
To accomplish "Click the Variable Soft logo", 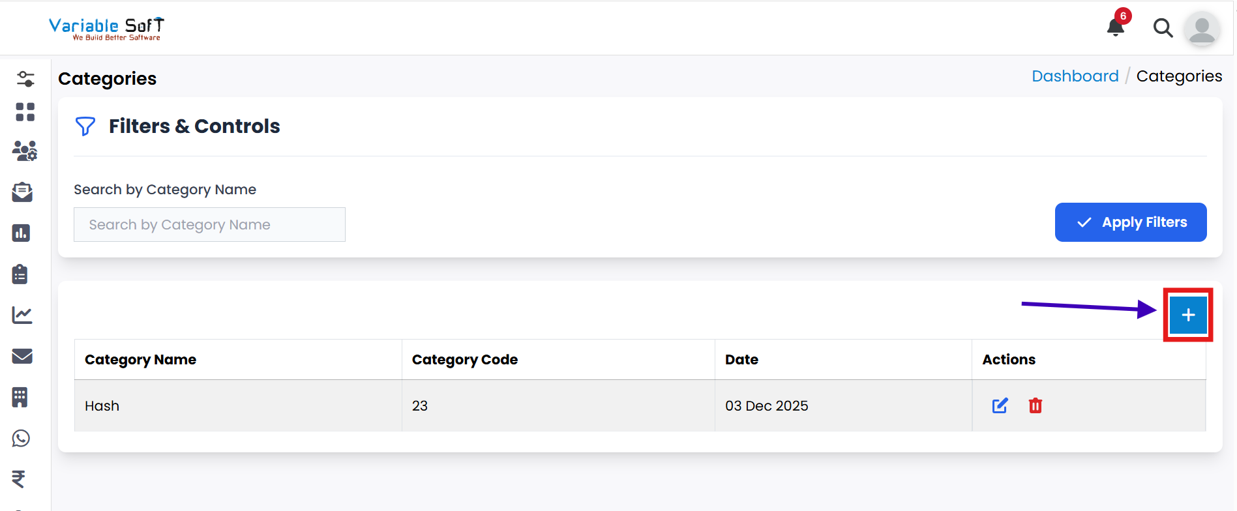I will tap(107, 28).
